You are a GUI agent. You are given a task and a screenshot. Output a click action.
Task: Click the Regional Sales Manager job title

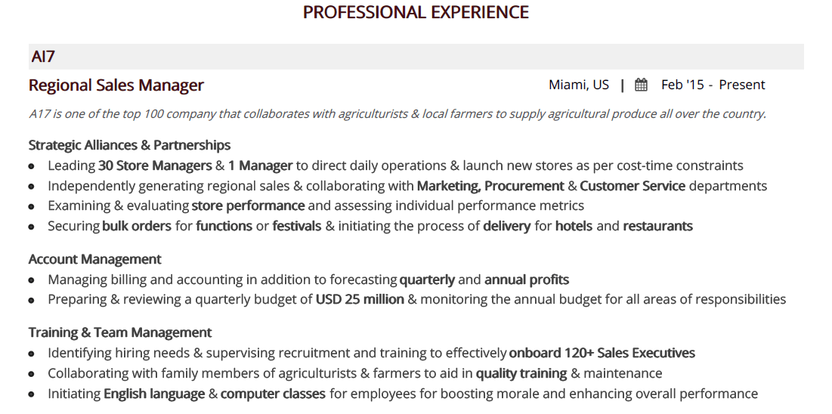tap(116, 85)
